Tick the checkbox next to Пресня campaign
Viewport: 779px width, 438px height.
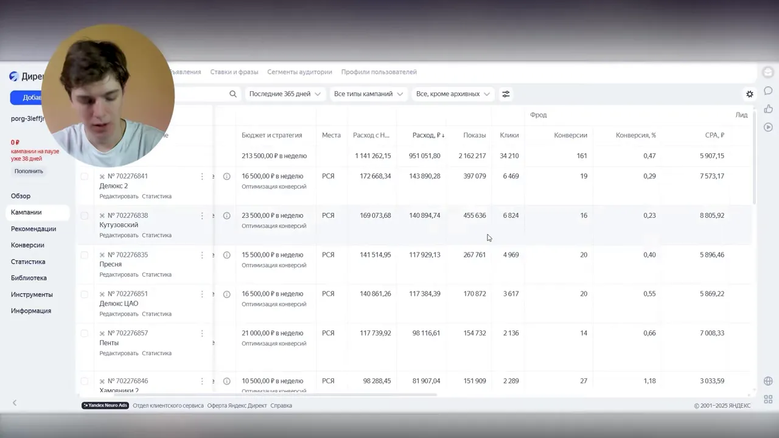tap(85, 255)
